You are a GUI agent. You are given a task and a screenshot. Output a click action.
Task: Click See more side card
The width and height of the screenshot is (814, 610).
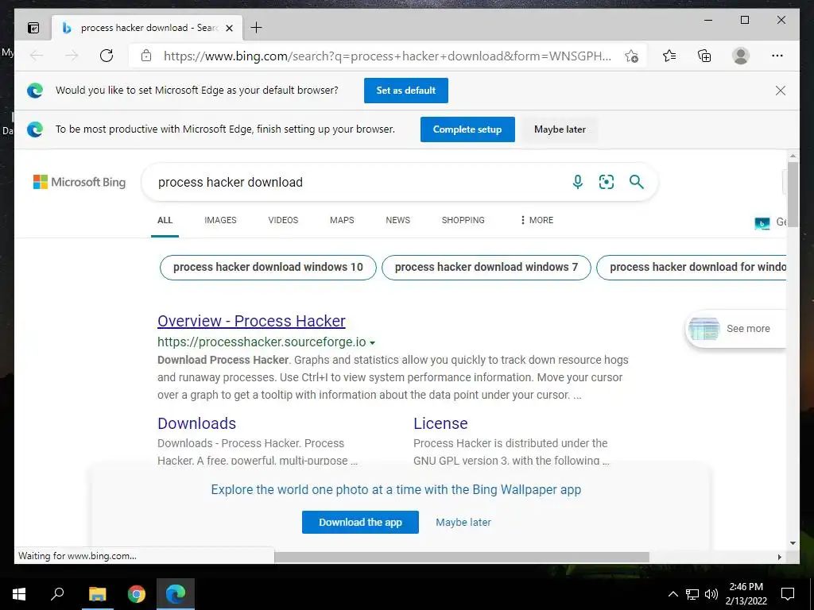(736, 329)
